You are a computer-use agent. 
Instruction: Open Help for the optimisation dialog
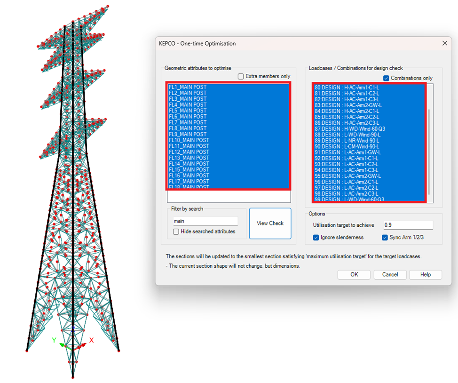tap(425, 275)
